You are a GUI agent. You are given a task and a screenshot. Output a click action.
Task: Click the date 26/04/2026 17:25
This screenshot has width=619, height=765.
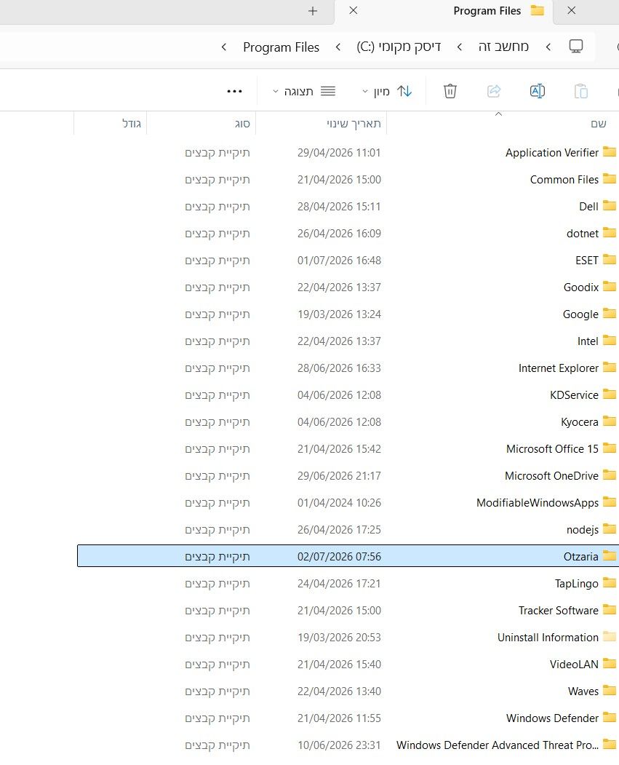tap(339, 529)
